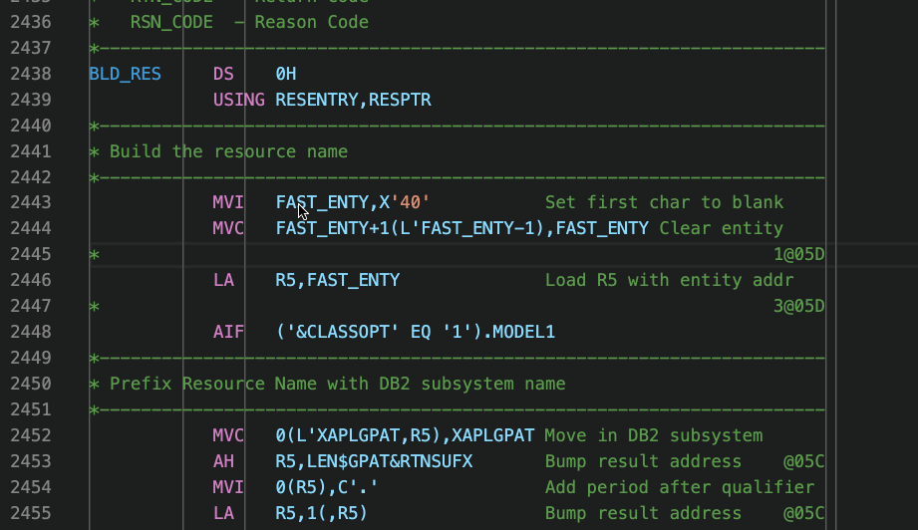Click the 1@05D change marker

[x=799, y=254]
